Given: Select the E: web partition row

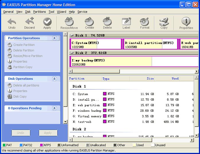Looking at the screenshot, I should pyautogui.click(x=132, y=105).
